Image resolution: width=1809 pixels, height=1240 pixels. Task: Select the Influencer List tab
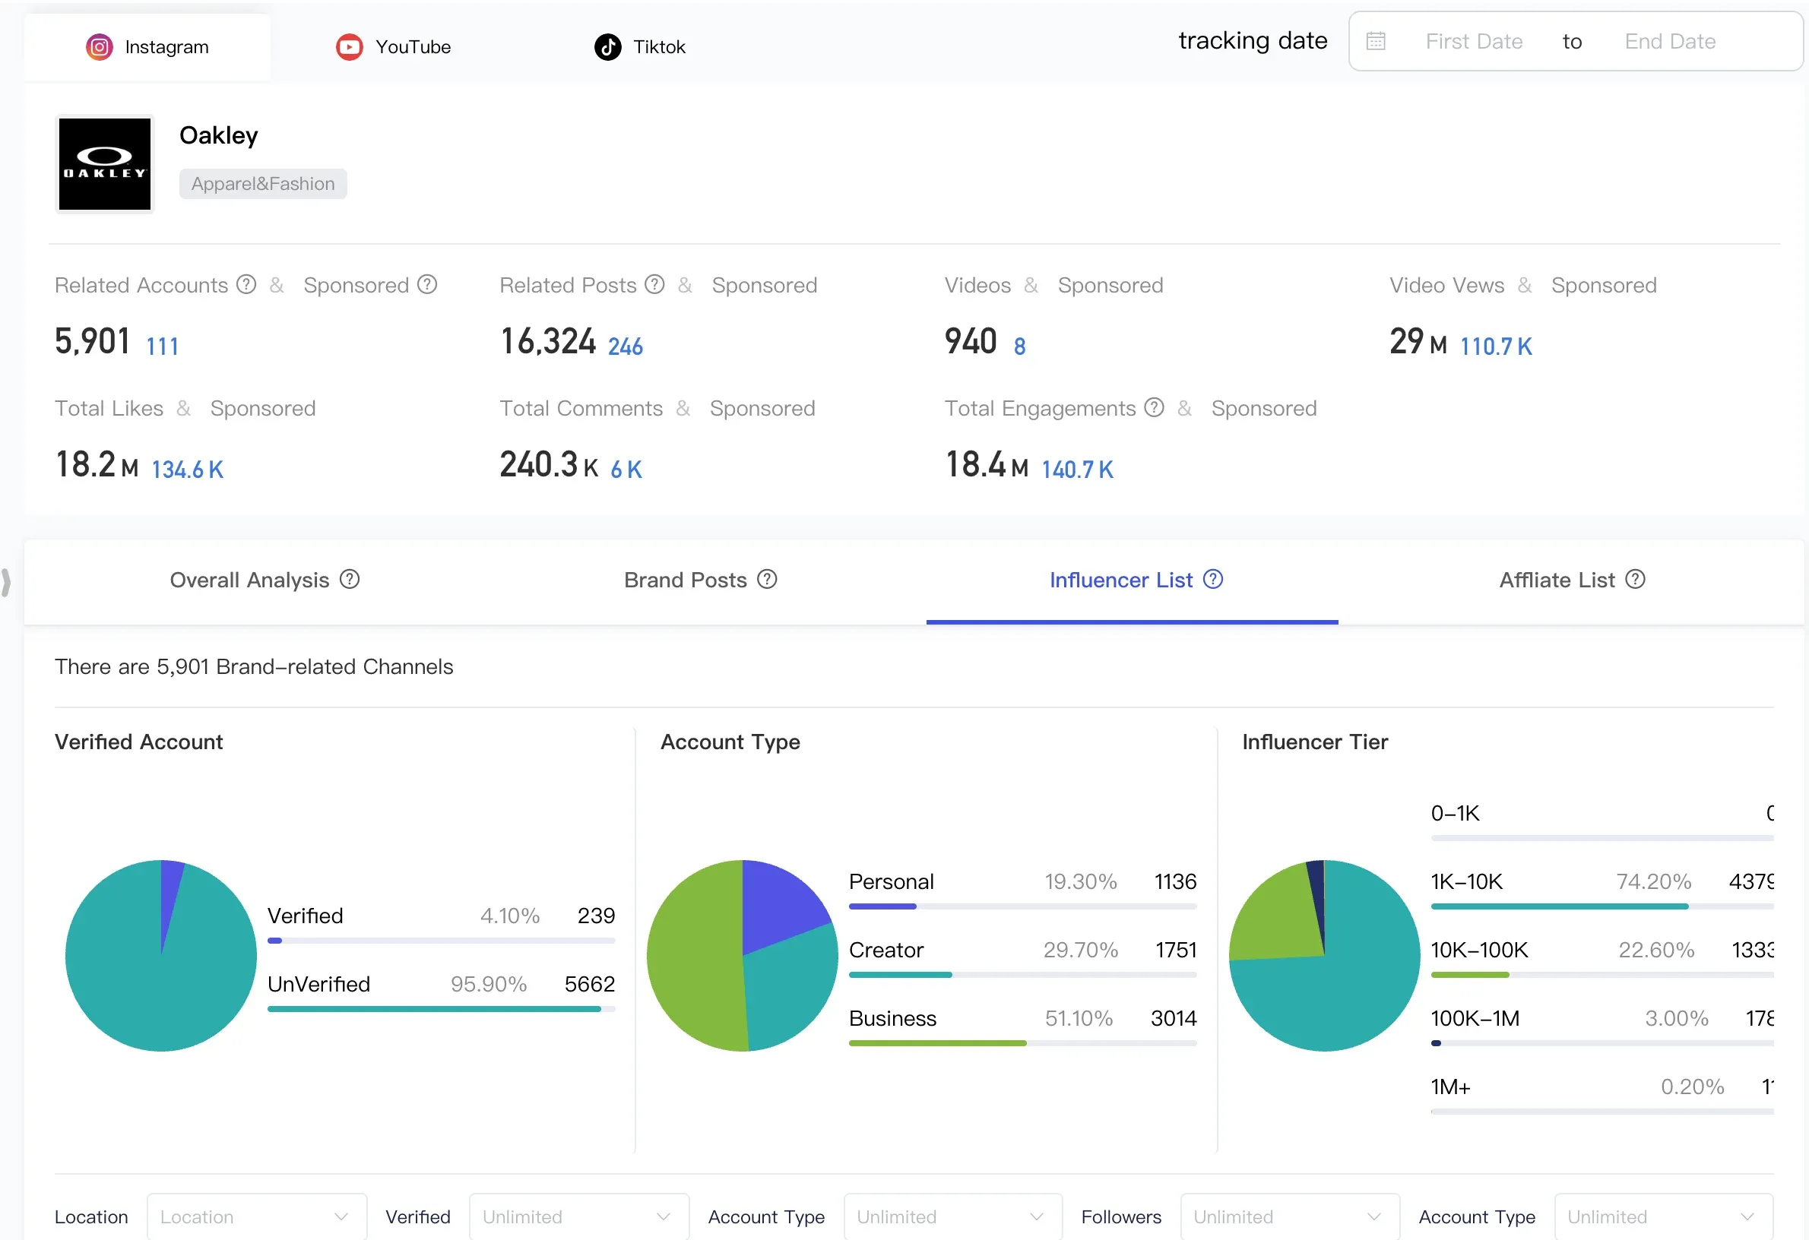pos(1133,580)
